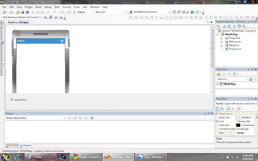The image size is (258, 161).
Task: Open the Format menu
Action: pos(67,7)
